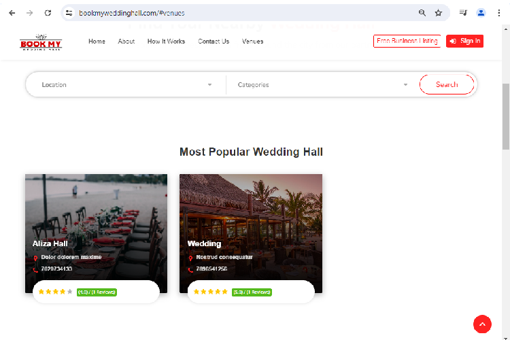Click the Book My Wedding Hall logo
The image size is (510, 340).
coord(41,42)
